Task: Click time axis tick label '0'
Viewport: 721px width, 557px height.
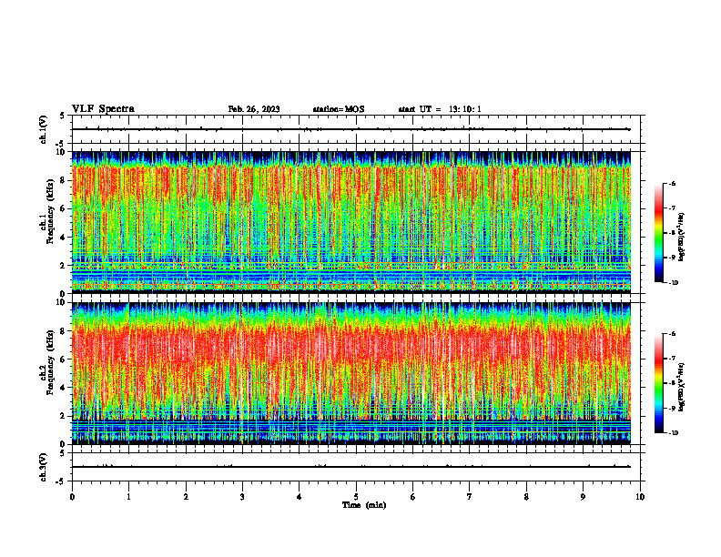Action: pyautogui.click(x=72, y=497)
